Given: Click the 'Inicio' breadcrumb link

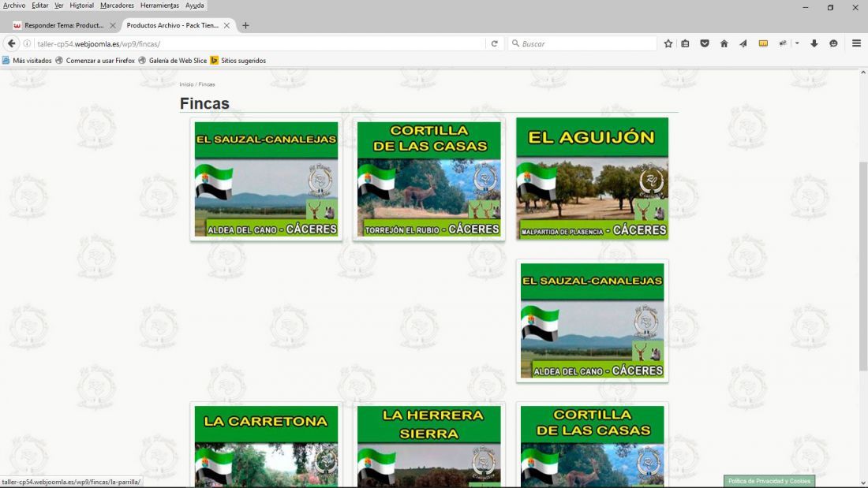Looking at the screenshot, I should [186, 84].
